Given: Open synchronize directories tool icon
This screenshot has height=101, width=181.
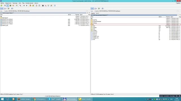Looking at the screenshot, I should click(x=48, y=6).
